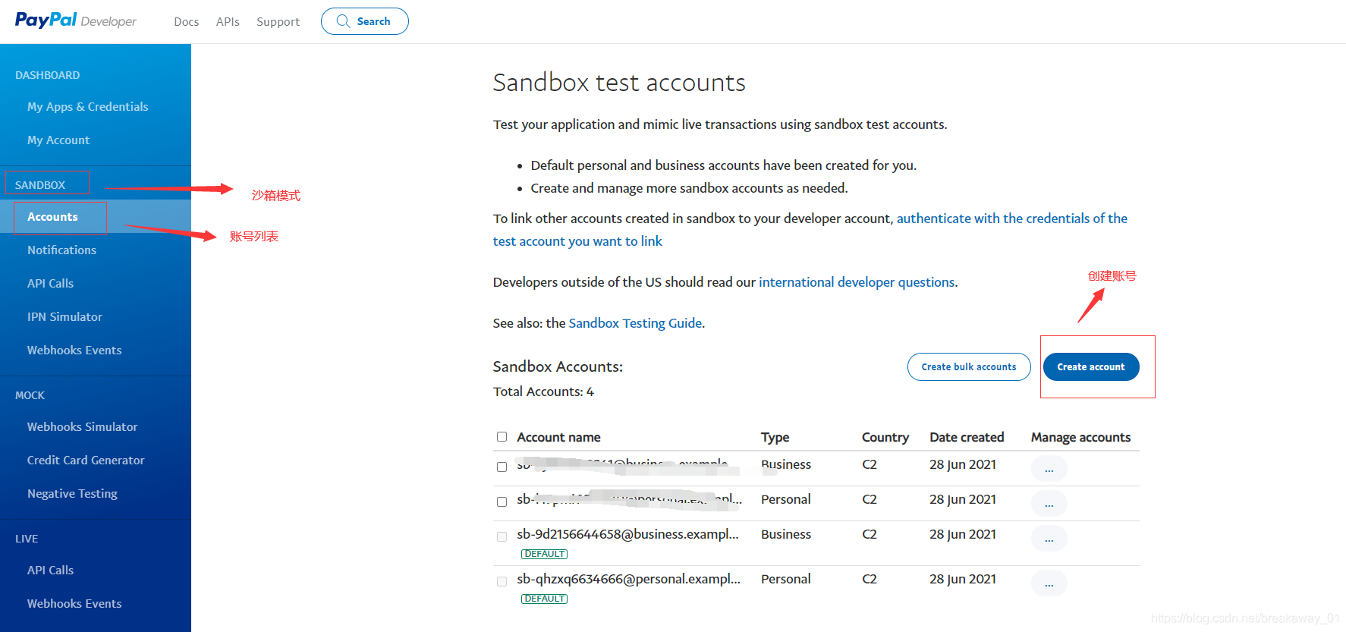Open live Webhooks Events
The image size is (1346, 632).
[74, 603]
